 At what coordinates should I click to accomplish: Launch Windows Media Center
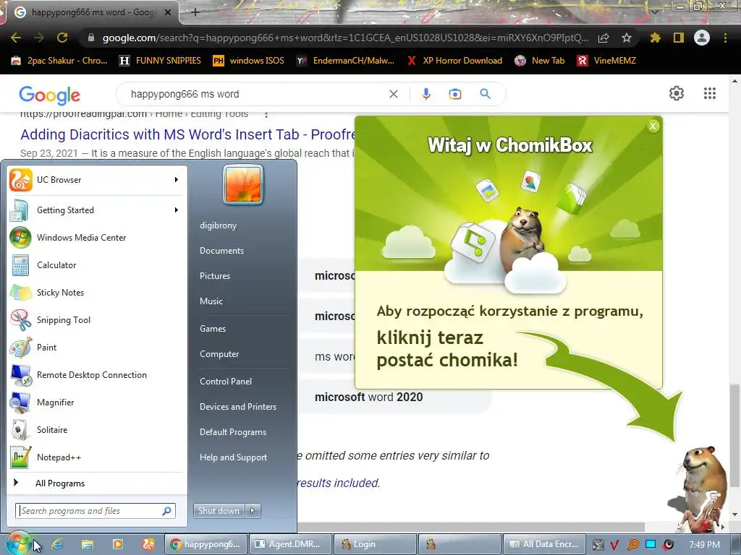[96, 237]
